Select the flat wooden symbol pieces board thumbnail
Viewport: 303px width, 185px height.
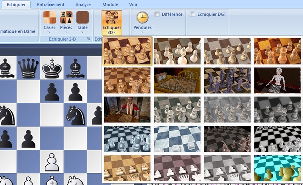(x=127, y=168)
